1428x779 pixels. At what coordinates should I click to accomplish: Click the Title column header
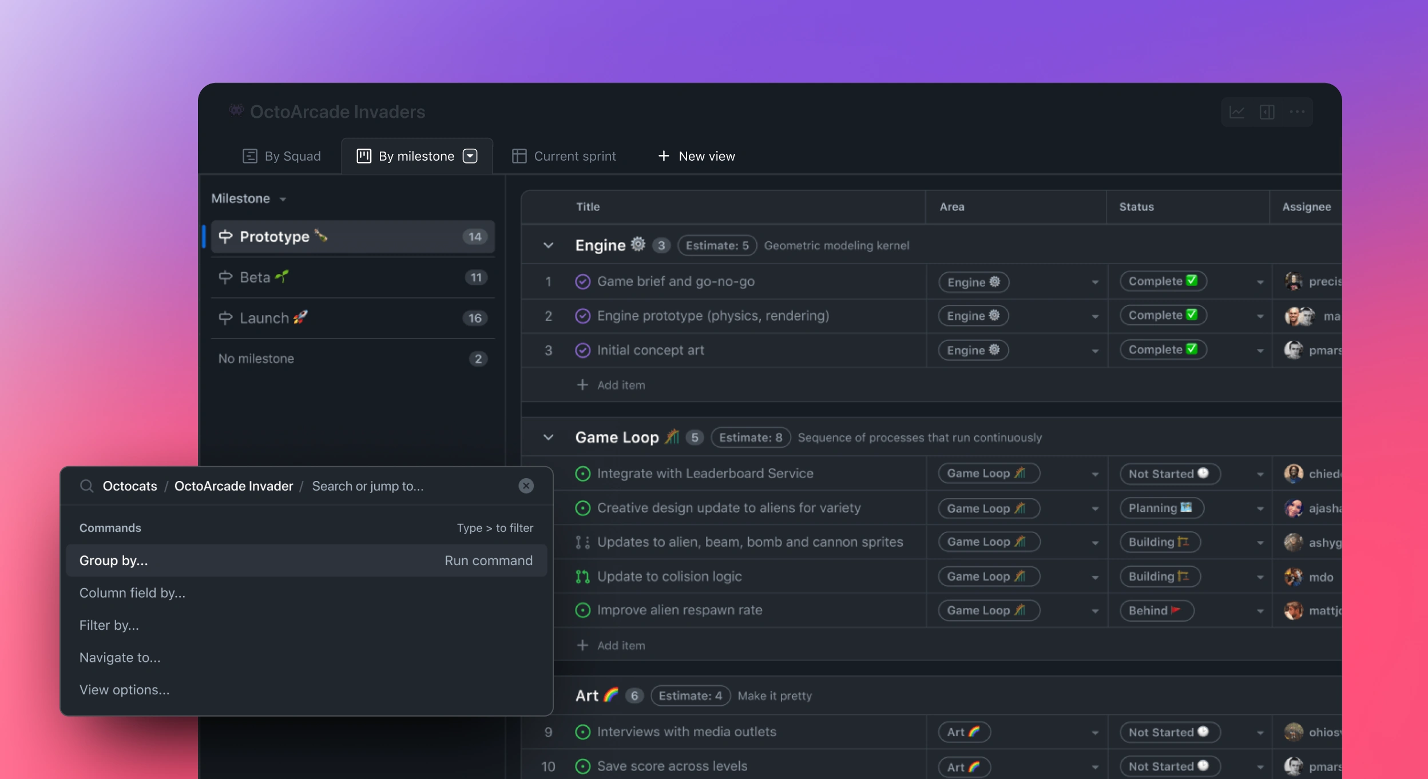click(x=588, y=207)
